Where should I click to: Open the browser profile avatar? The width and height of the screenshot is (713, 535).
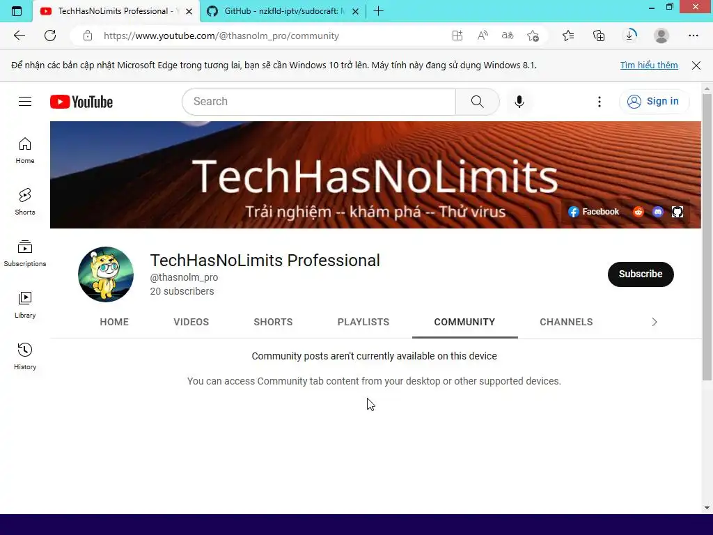[x=661, y=36]
